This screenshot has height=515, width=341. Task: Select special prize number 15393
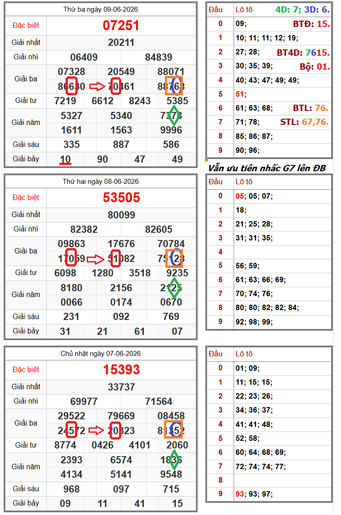click(121, 369)
